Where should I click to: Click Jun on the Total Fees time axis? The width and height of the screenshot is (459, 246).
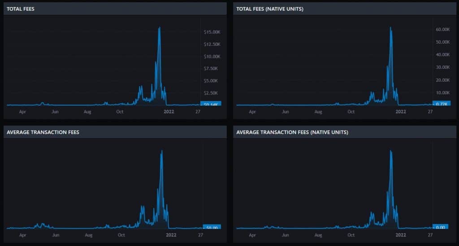pos(55,112)
